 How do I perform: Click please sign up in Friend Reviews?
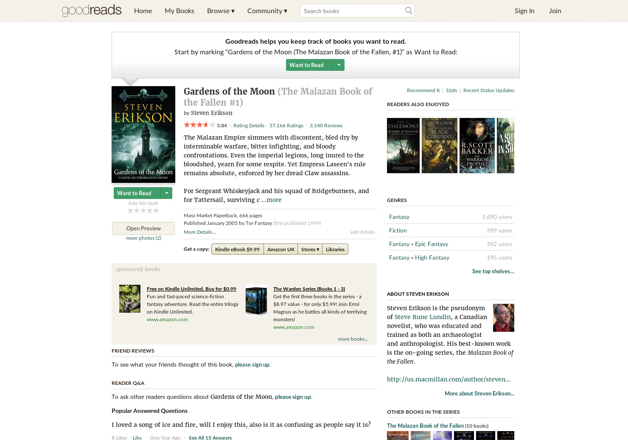pos(252,364)
